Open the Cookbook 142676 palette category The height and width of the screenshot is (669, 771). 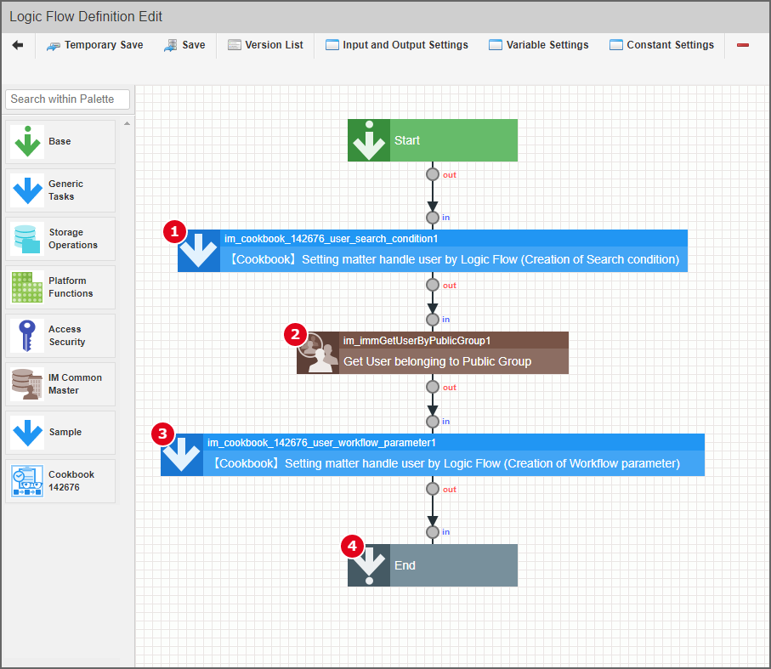click(60, 481)
